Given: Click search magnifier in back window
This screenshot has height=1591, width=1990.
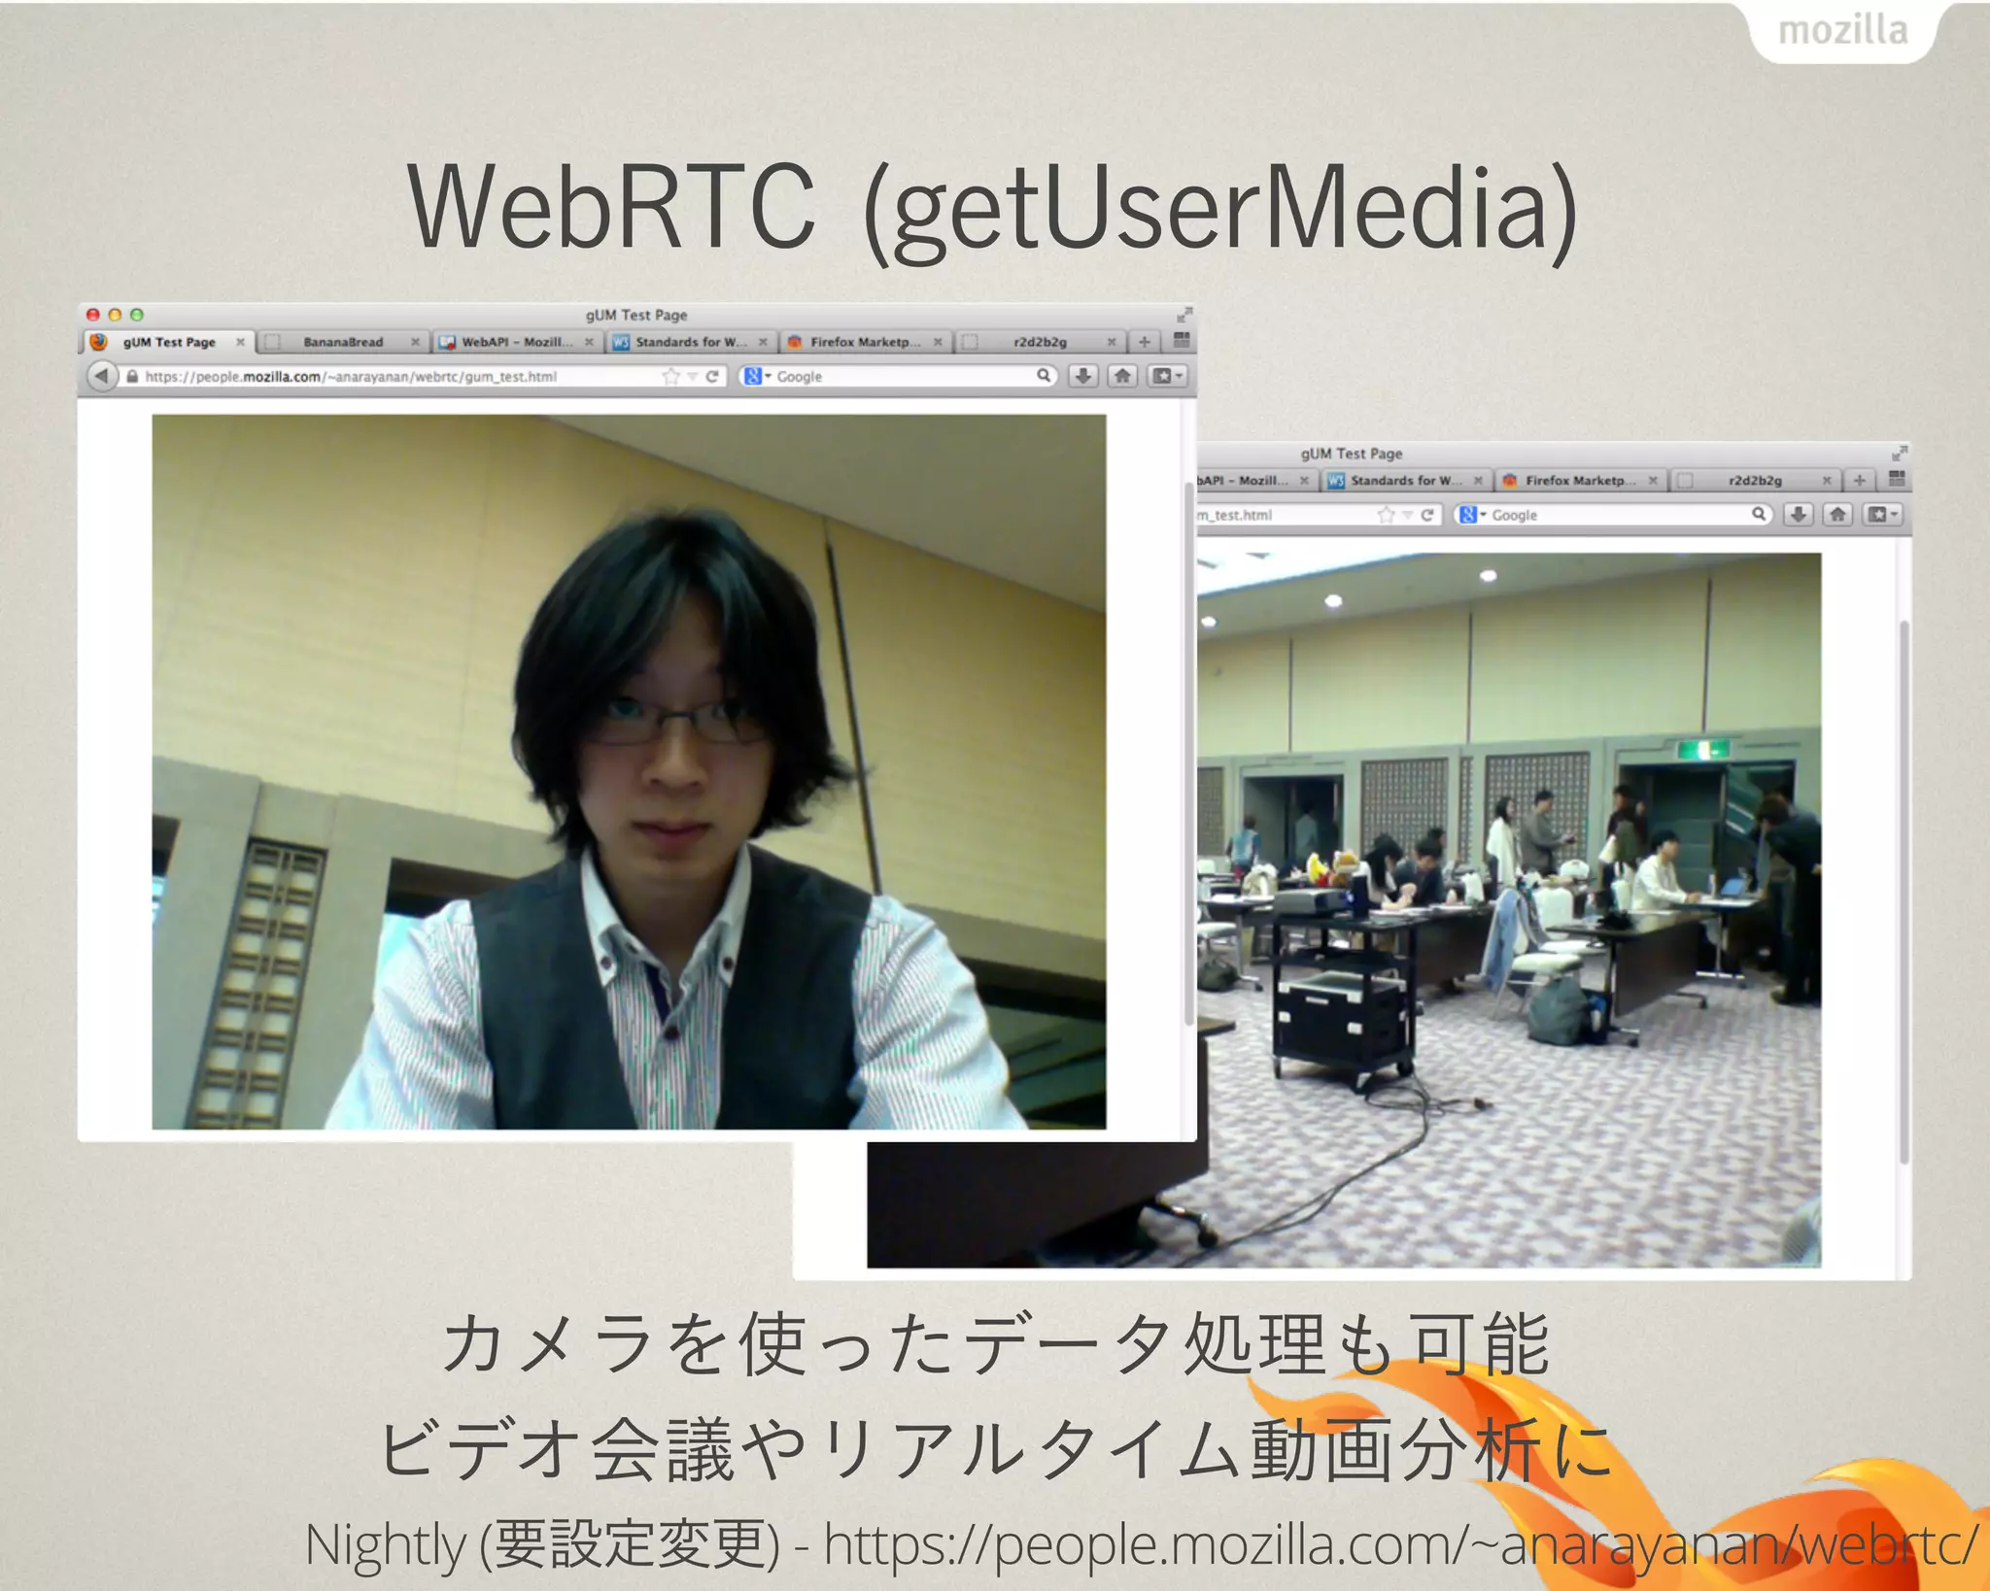Looking at the screenshot, I should [1758, 514].
